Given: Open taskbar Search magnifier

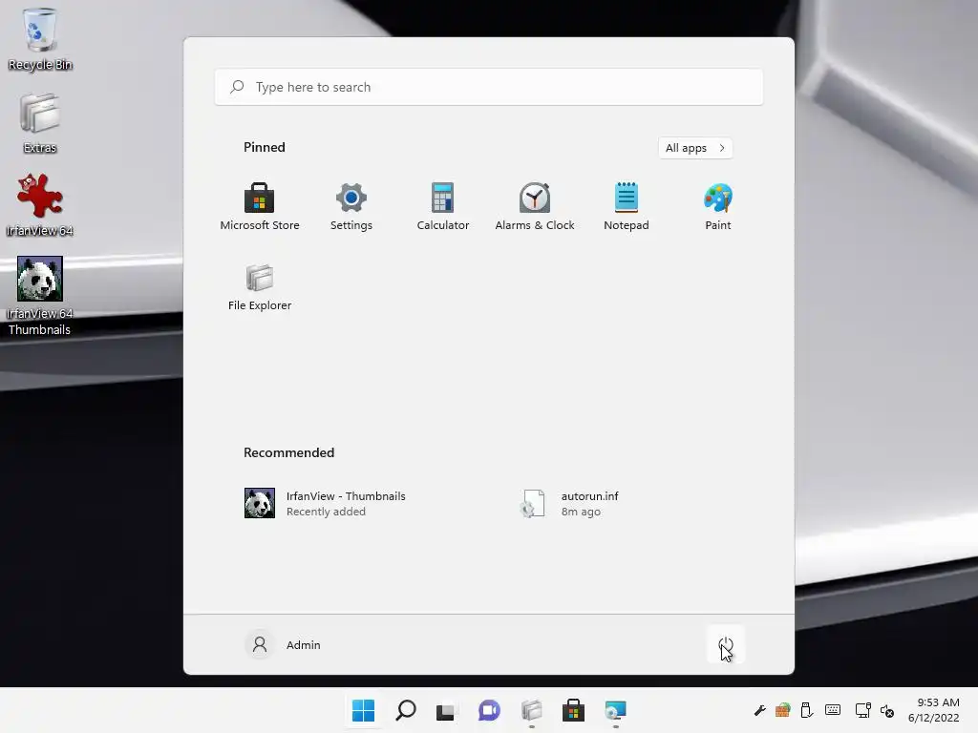Looking at the screenshot, I should 405,710.
